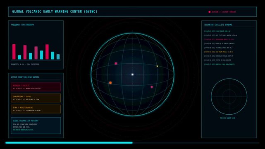Screen dimensions: 265x149
Task: Click the white center dot on the globe
Action: tap(132, 74)
